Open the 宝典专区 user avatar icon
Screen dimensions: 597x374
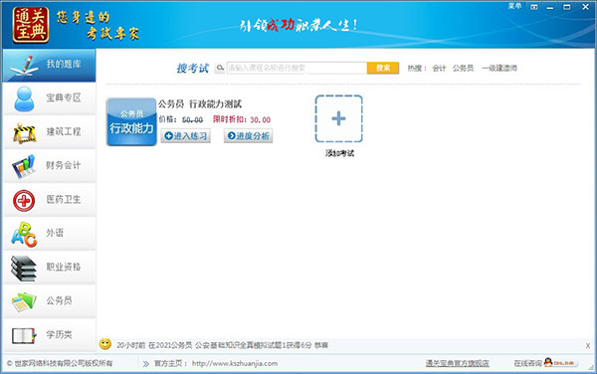click(x=24, y=98)
